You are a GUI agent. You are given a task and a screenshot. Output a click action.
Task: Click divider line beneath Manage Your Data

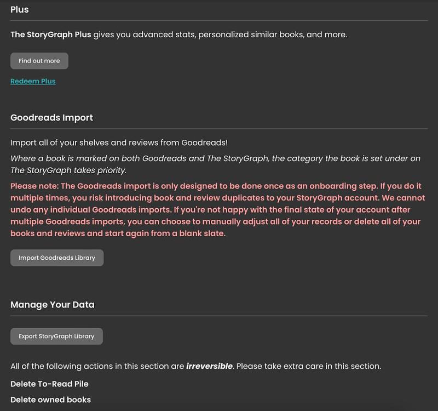pos(219,316)
